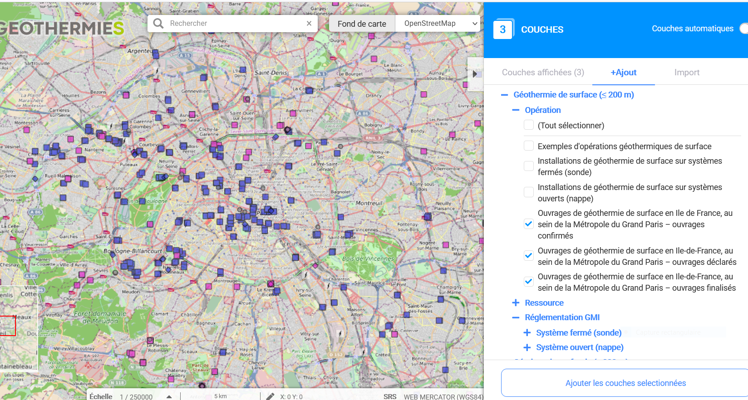Select the +Ajout tab
748x400 pixels.
pyautogui.click(x=624, y=73)
